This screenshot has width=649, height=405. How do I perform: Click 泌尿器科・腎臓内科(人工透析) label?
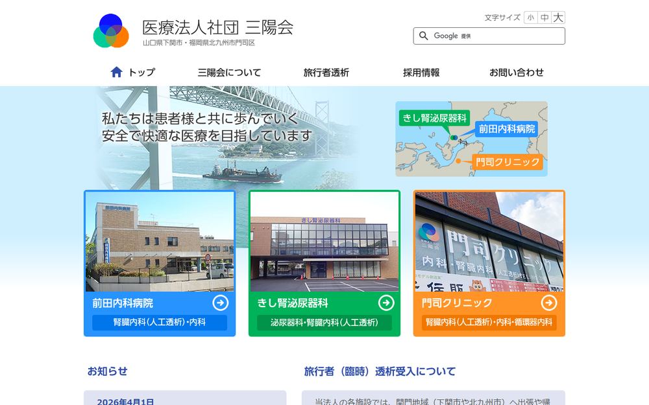[324, 322]
